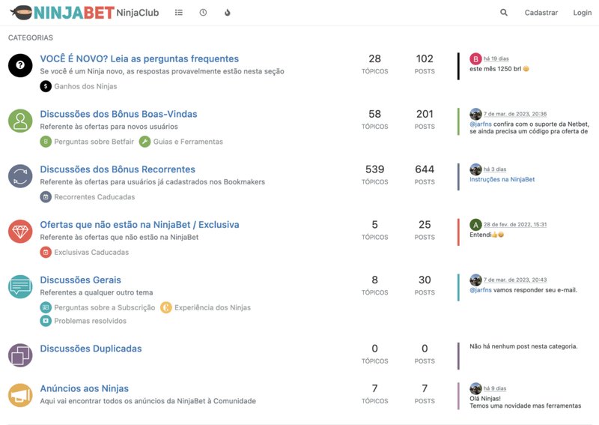Click the black question mark category icon
Image resolution: width=599 pixels, height=425 pixels.
pos(20,65)
